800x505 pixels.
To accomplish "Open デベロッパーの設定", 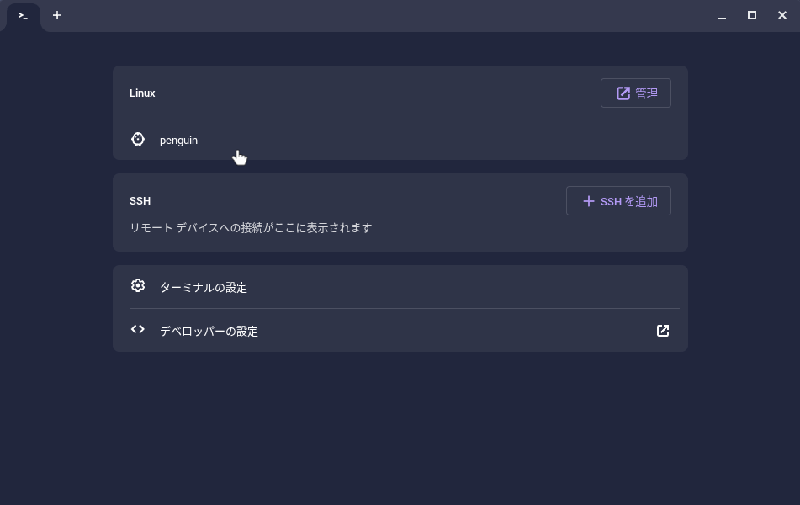I will 209,332.
